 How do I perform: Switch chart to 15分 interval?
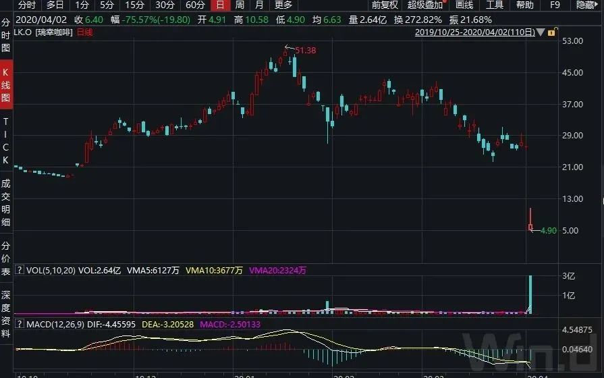click(135, 5)
